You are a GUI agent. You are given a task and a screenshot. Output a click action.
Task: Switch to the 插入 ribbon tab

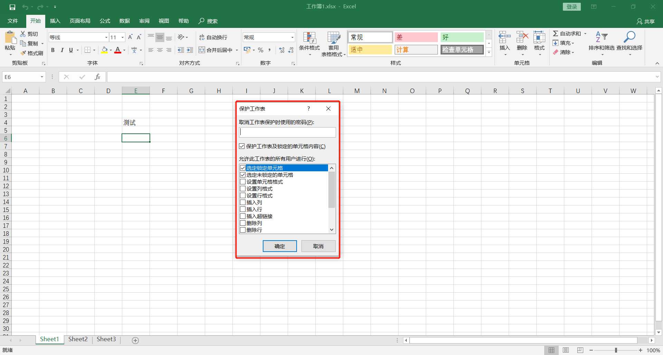[x=55, y=21]
